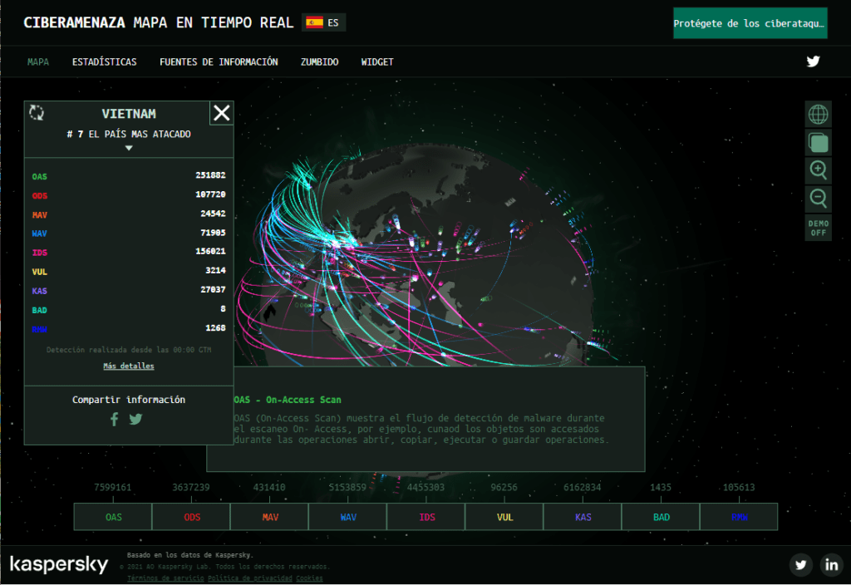Go to Fuentes de Información tab
Screen dimensions: 851x585
click(219, 62)
